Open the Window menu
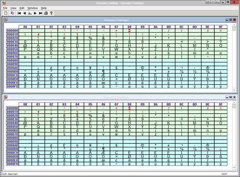Screen dimensions: 240x177 tap(33, 8)
